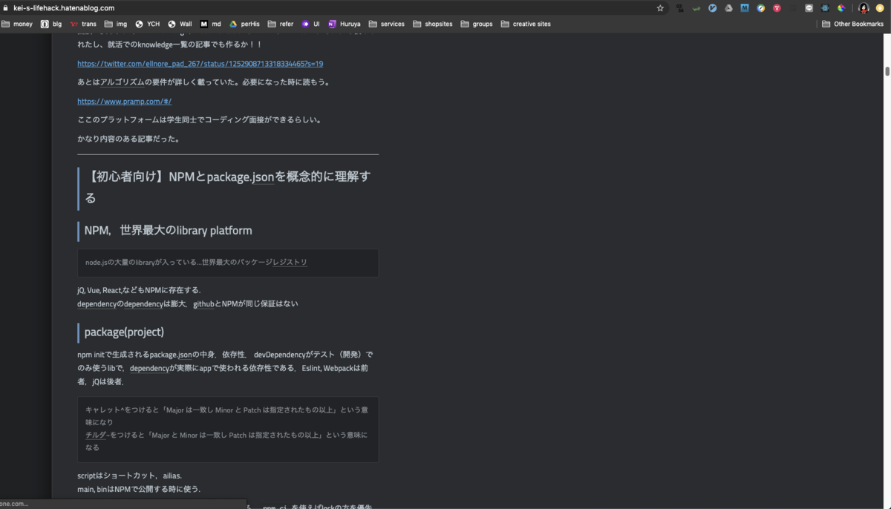Expand the img bookmark folder
Image resolution: width=891 pixels, height=509 pixels.
(116, 24)
